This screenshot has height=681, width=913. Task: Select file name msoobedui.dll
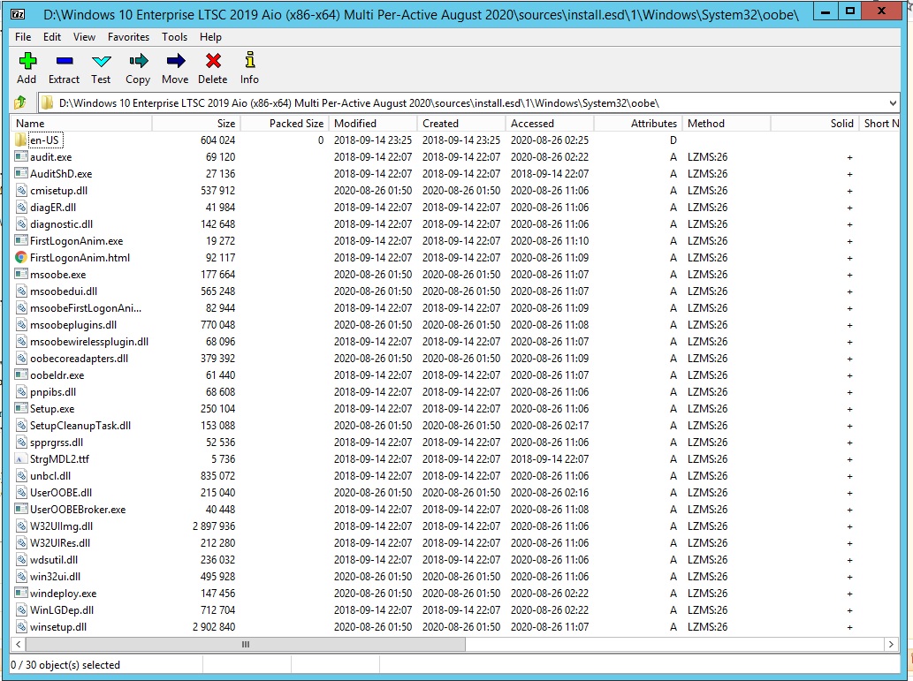(64, 291)
